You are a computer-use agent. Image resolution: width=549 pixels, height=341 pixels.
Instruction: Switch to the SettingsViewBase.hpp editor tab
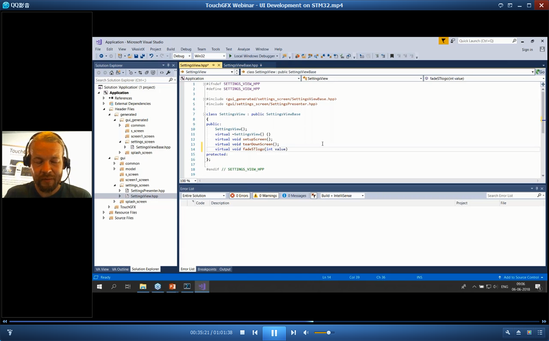pos(241,65)
